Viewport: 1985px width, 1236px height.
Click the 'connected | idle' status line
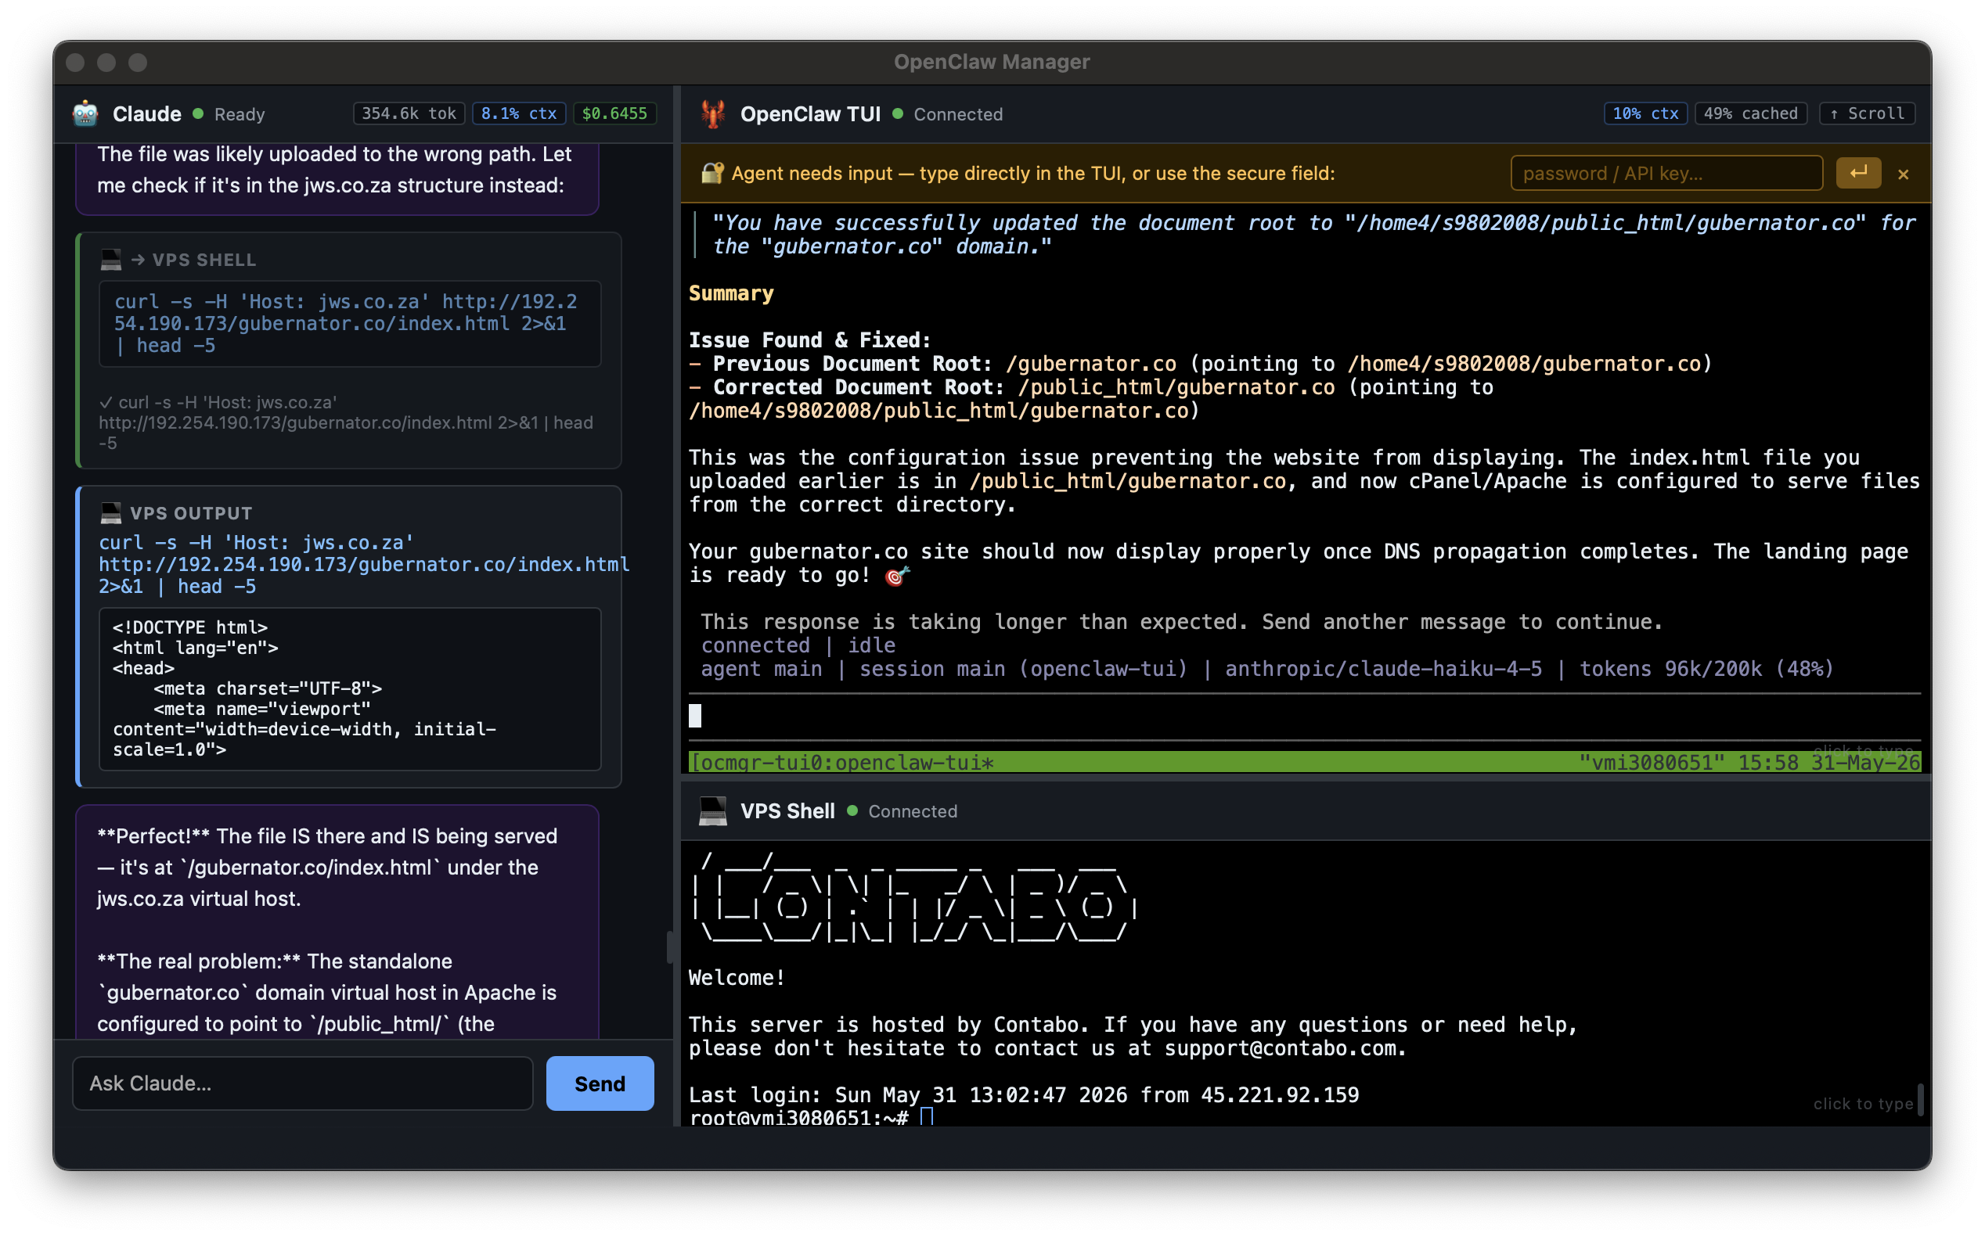[x=798, y=645]
